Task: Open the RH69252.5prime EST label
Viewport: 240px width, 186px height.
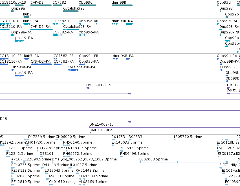Action: click(x=78, y=154)
